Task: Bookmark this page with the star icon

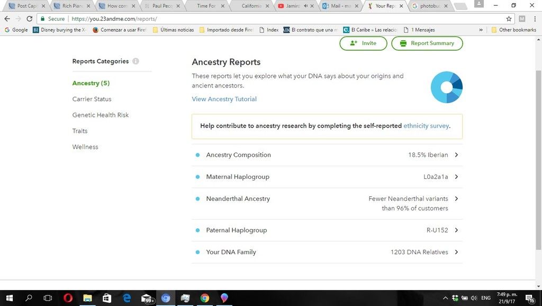Action: 509,19
